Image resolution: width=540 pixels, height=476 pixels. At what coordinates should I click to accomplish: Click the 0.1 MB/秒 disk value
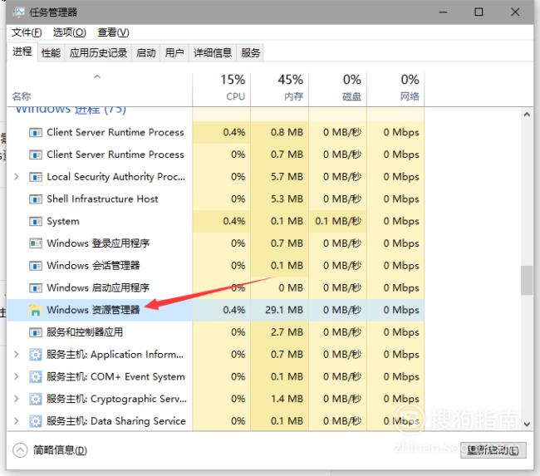[338, 221]
